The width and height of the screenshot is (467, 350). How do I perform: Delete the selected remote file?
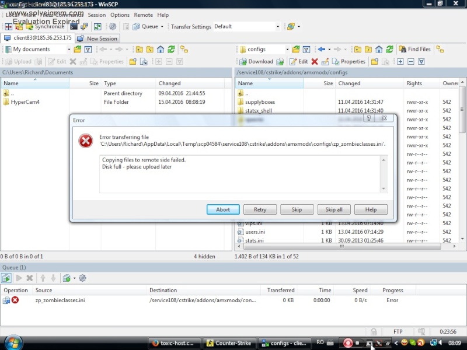pyautogui.click(x=315, y=62)
